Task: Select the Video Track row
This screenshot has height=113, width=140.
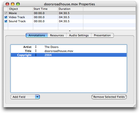Action: pos(70,17)
